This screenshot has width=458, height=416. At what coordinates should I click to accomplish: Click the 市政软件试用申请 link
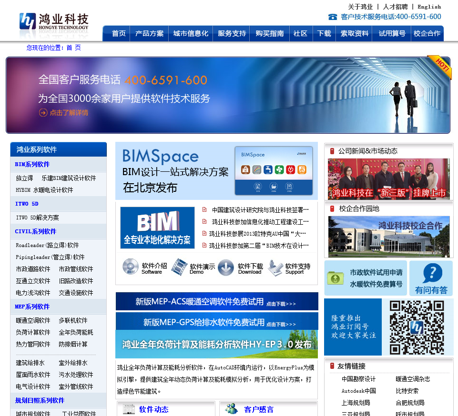click(x=376, y=272)
